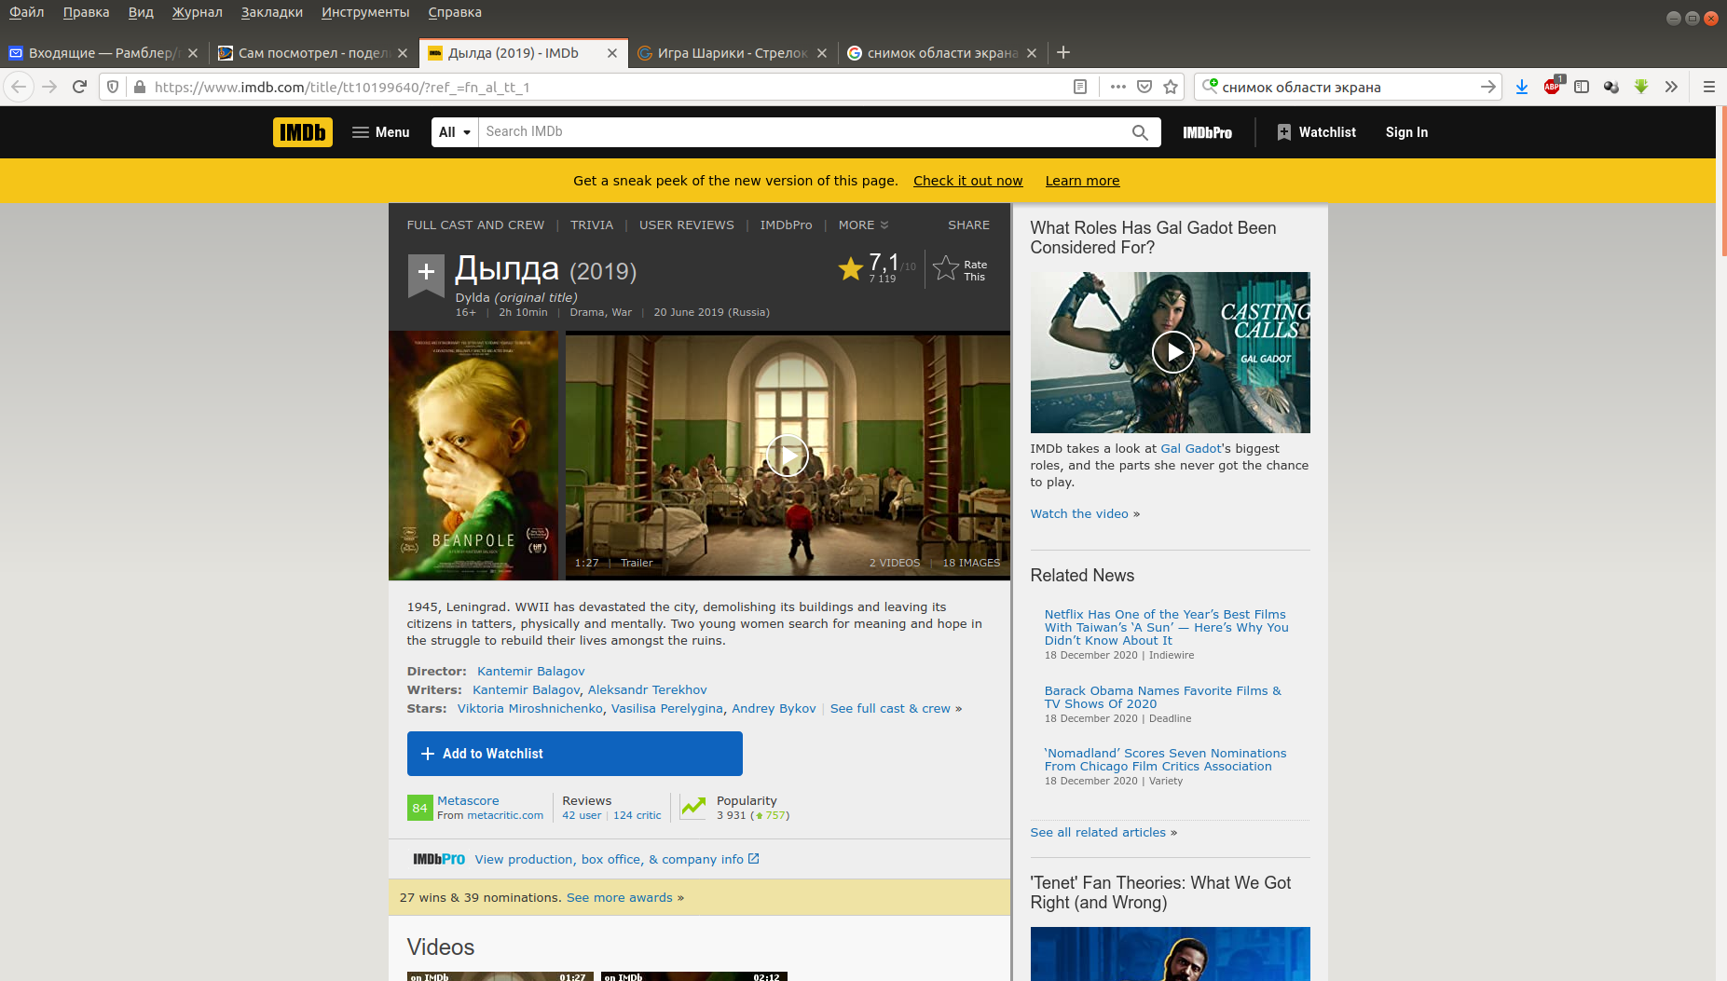
Task: Click the Adblock Plus toolbar icon
Action: tap(1553, 87)
